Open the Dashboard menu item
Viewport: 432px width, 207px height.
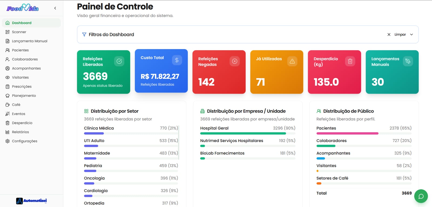tap(31, 23)
